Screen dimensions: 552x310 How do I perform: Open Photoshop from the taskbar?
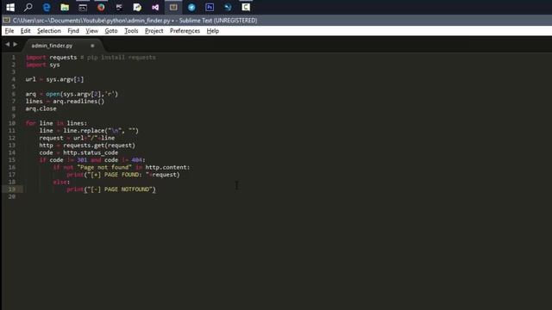click(210, 7)
